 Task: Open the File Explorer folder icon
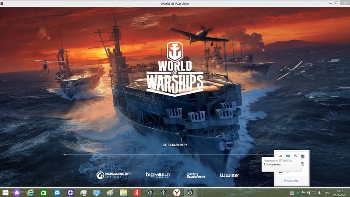point(123,193)
